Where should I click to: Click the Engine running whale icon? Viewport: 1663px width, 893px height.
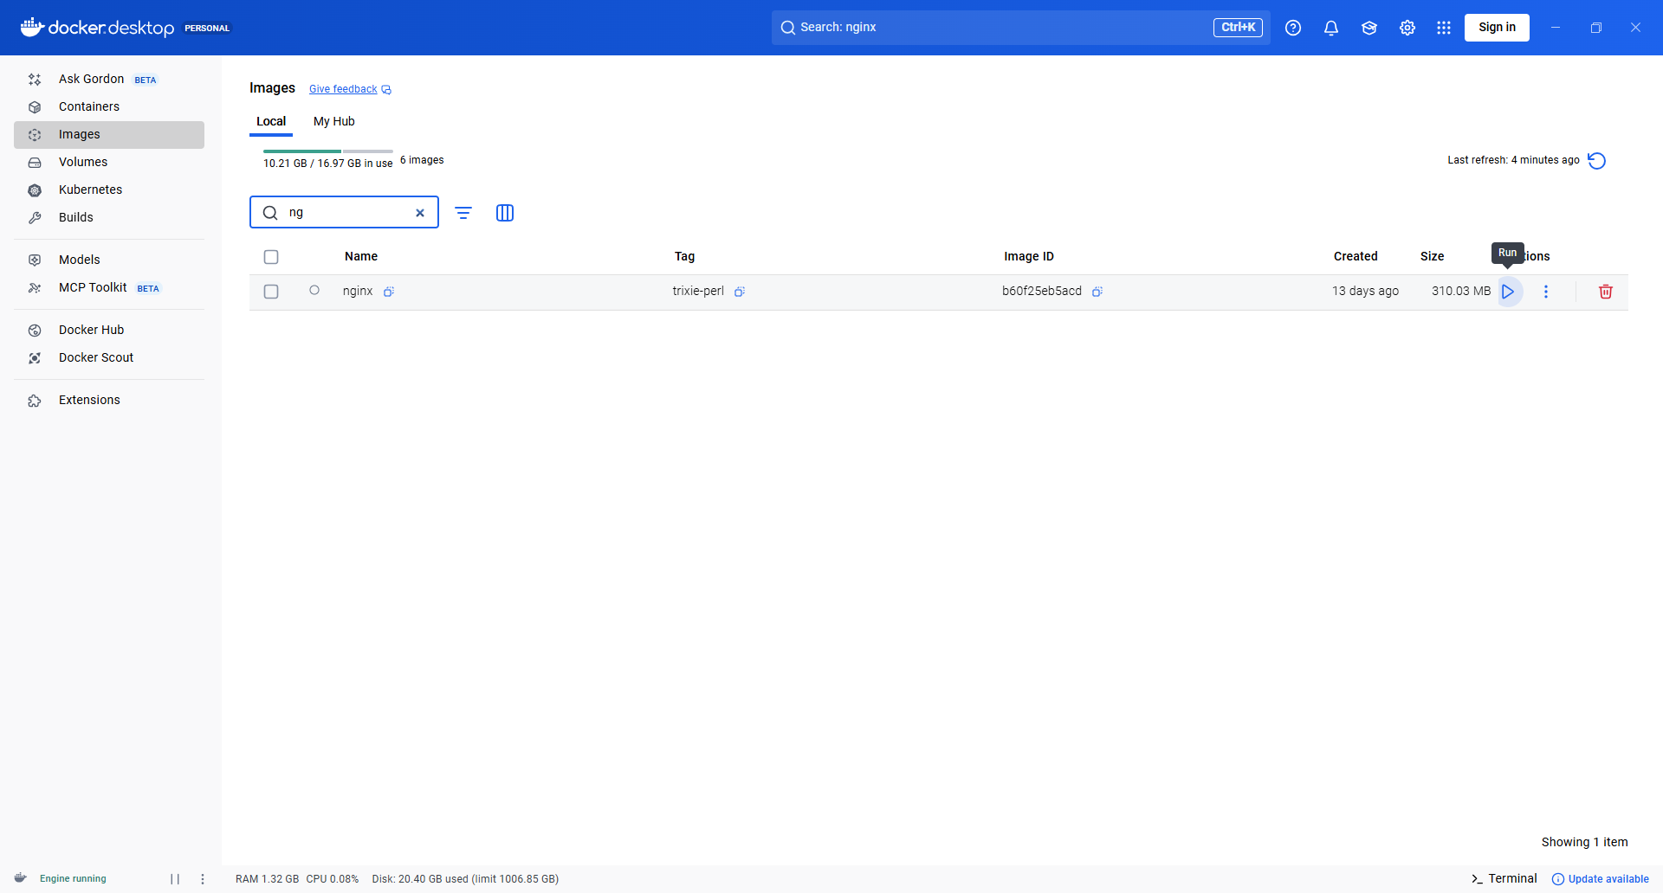tap(21, 878)
